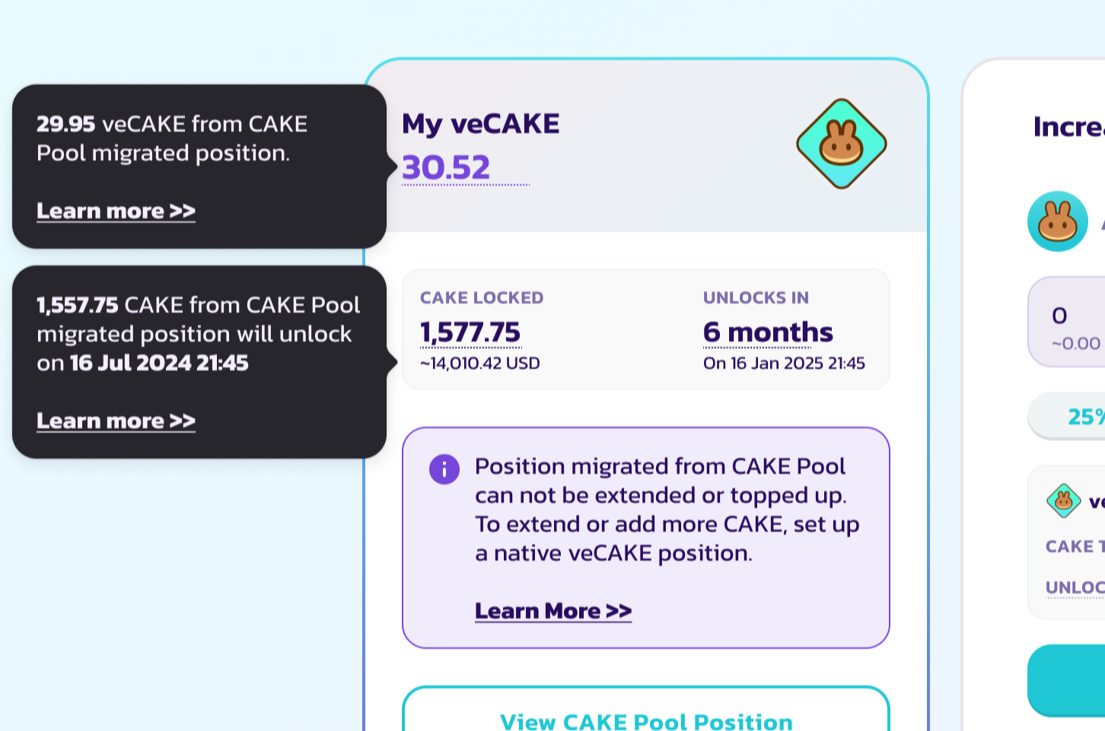The width and height of the screenshot is (1105, 731).
Task: Click the ~14,010.42 USD value text
Action: [x=480, y=364]
